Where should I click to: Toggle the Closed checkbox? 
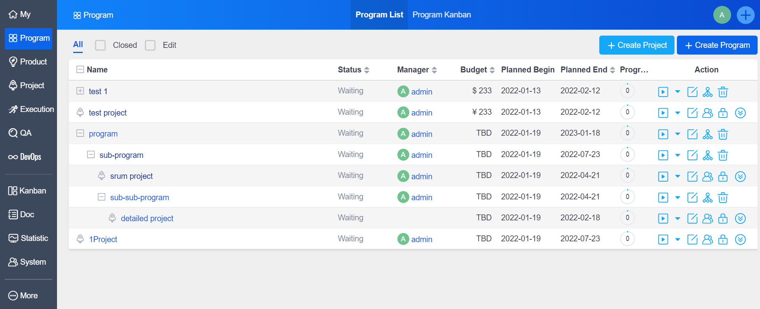click(x=101, y=45)
